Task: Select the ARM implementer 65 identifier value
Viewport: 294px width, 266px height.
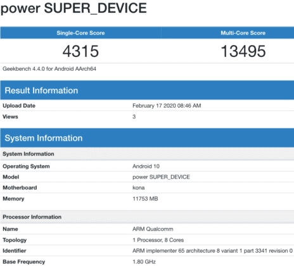Action: [x=212, y=251]
